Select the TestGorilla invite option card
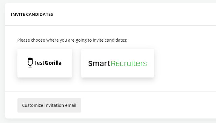Viewport: 216px width, 123px height. coord(44,63)
